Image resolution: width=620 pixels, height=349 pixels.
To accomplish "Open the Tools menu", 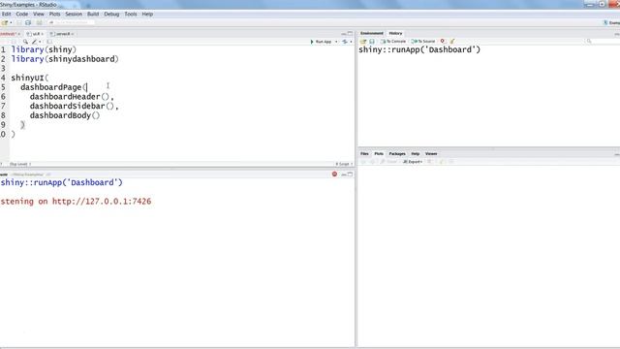I will coord(131,14).
